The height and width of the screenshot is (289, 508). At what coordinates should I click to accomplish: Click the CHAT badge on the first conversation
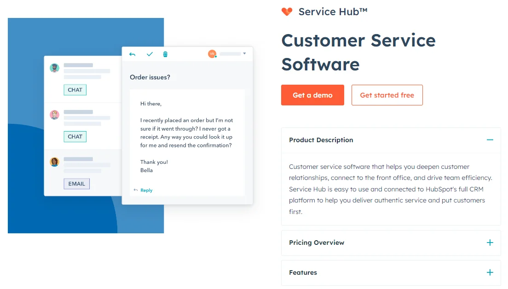pos(75,90)
